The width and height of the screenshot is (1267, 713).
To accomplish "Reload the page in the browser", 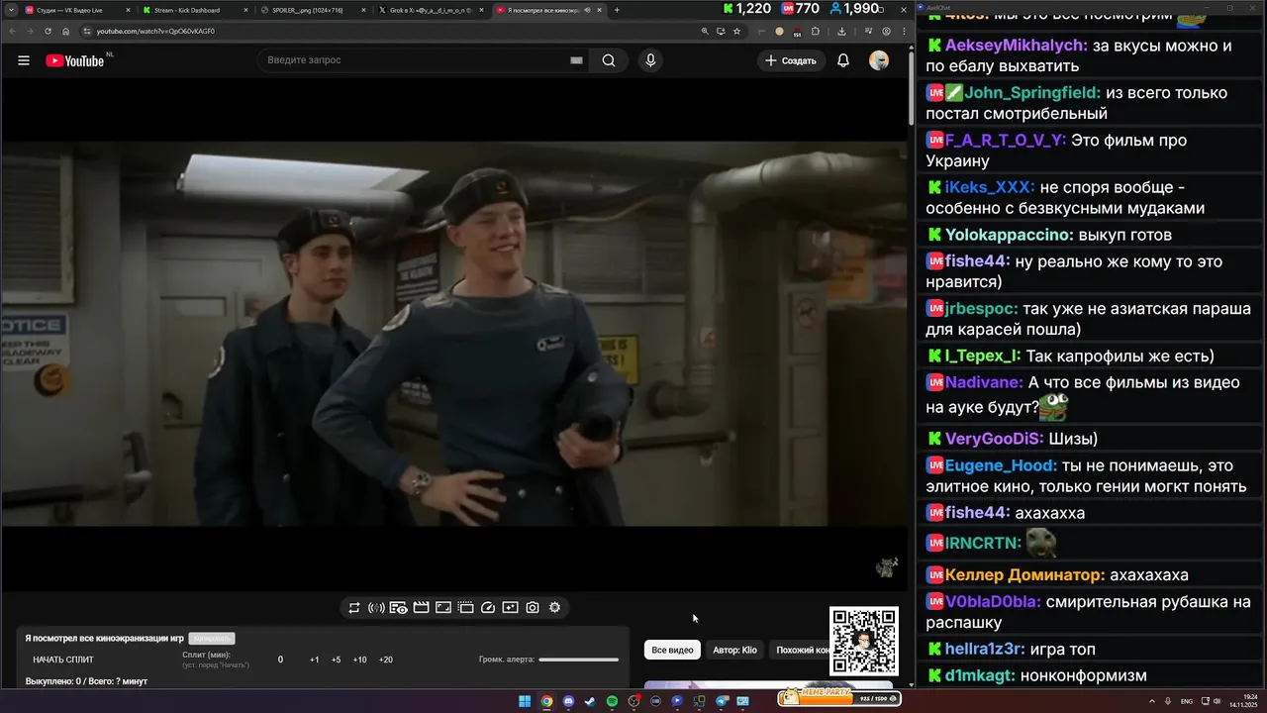I will [48, 31].
